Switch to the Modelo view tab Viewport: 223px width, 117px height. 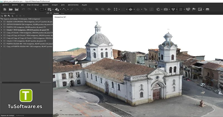click(x=56, y=13)
